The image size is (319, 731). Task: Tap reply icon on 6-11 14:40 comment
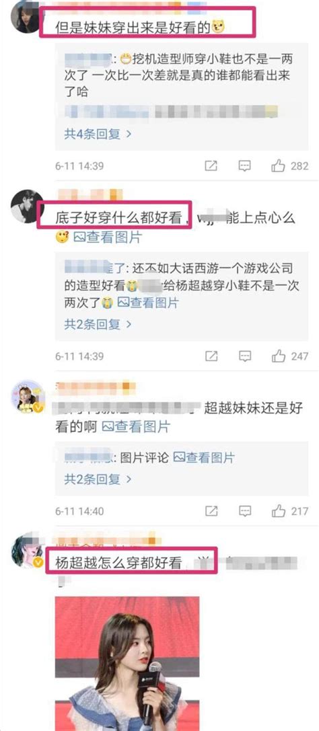(245, 511)
